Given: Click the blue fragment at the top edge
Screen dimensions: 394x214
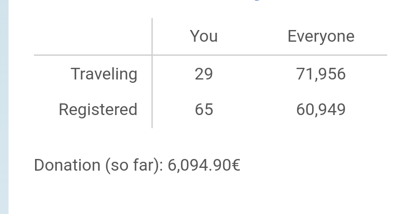Looking at the screenshot, I should click(x=257, y=0).
